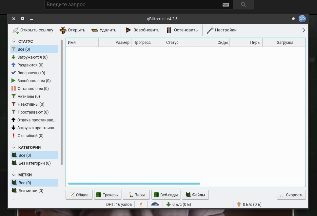
Task: Sort by the Пиры column header
Action: pos(246,43)
